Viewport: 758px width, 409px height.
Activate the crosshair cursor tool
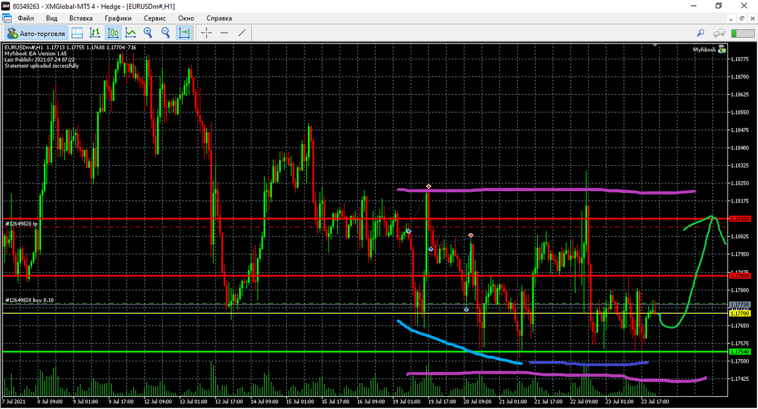click(x=206, y=33)
